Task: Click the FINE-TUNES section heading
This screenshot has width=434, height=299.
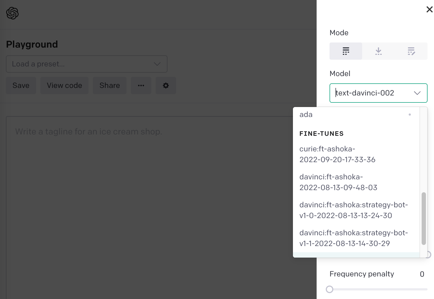Action: (x=321, y=134)
